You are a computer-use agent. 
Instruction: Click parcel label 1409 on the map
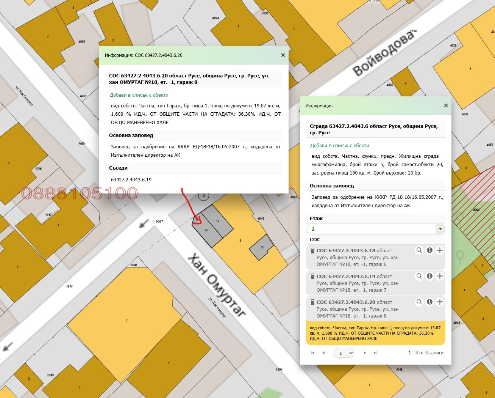tap(81, 143)
